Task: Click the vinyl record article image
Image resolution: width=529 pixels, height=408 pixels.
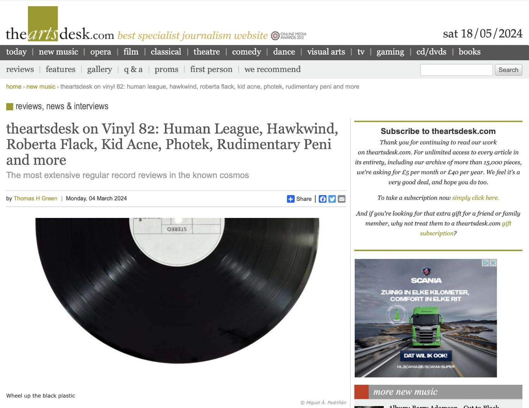Action: click(x=177, y=291)
